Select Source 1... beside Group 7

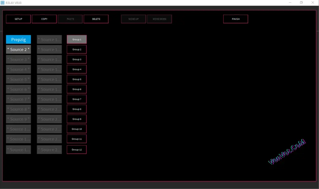(x=49, y=99)
